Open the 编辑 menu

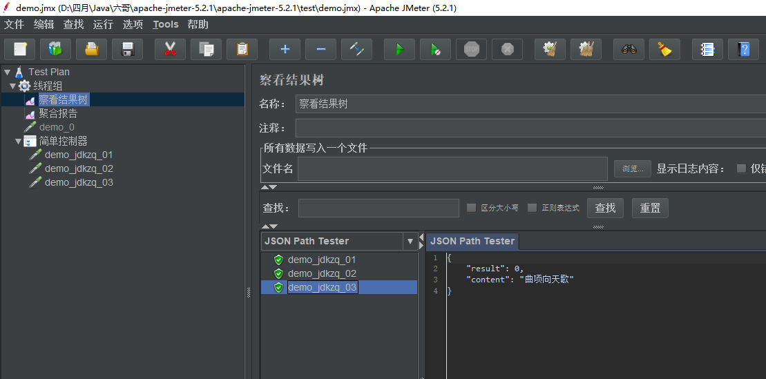pyautogui.click(x=44, y=24)
